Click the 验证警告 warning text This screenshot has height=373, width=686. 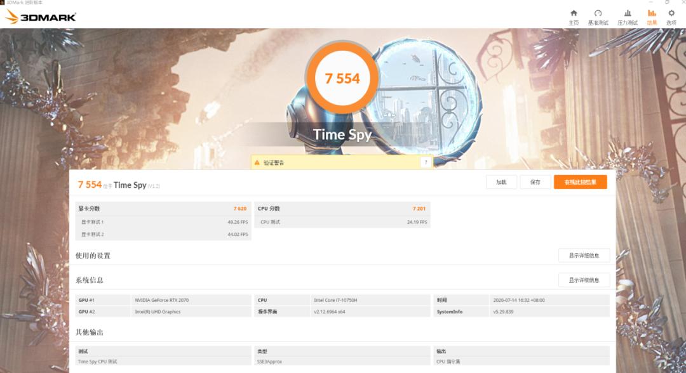(x=274, y=162)
